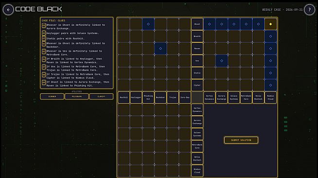Open help with the question mark icon

pyautogui.click(x=309, y=10)
